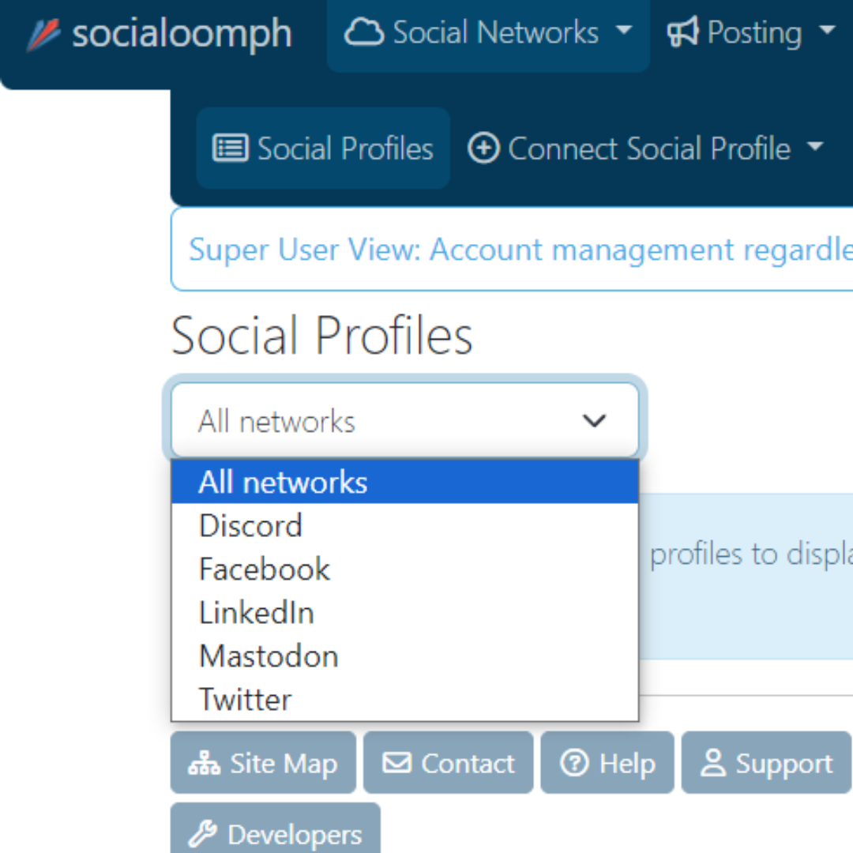Viewport: 853px width, 853px height.
Task: Click the list icon beside Social Profiles
Action: coord(231,148)
